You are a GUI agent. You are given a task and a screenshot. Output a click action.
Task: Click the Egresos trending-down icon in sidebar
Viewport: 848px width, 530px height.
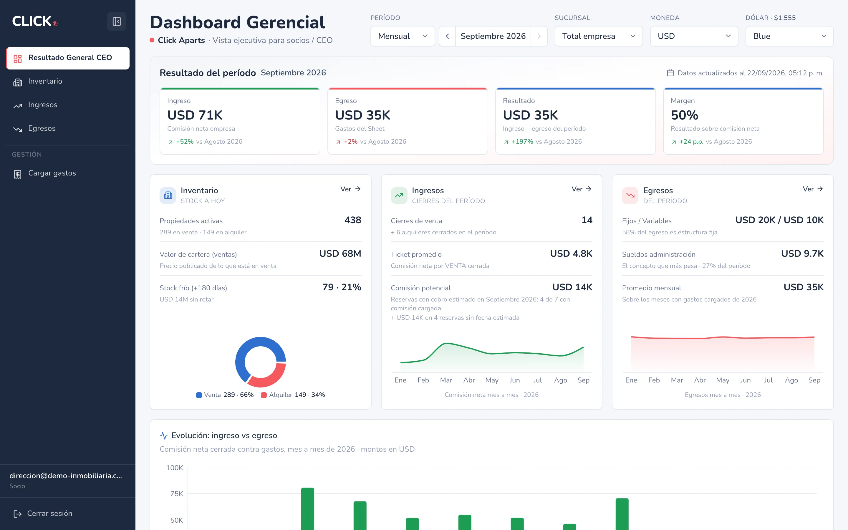click(x=18, y=129)
